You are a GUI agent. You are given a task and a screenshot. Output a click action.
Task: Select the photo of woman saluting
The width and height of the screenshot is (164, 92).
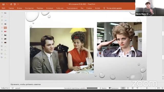click(x=119, y=40)
